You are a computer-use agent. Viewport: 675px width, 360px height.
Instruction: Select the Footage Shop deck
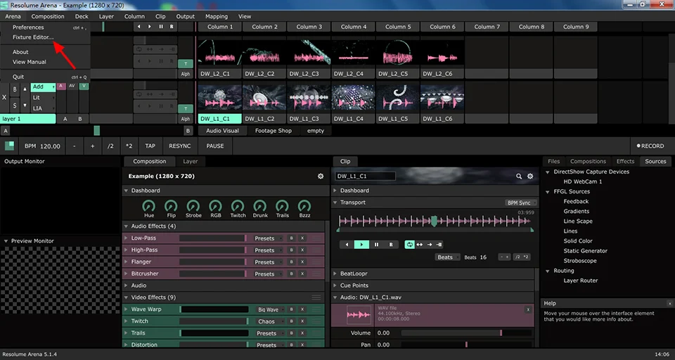click(x=274, y=131)
